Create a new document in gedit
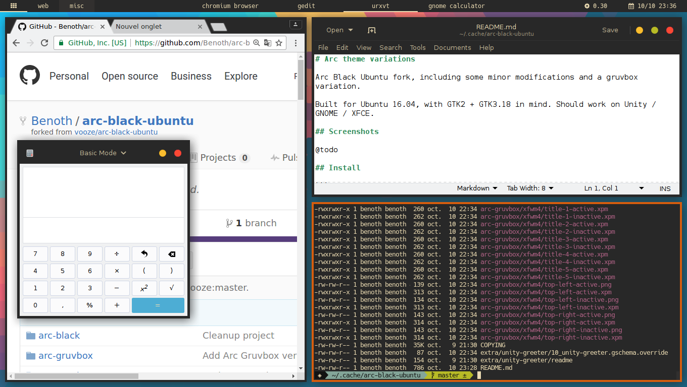This screenshot has height=387, width=687. point(372,30)
